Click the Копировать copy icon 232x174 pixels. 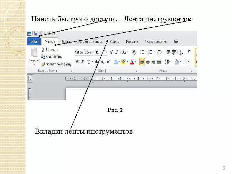click(43, 57)
